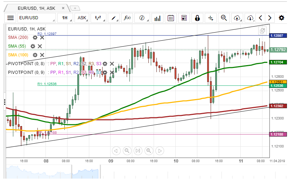Remove the SMA (100) indicator
Viewport: 288px width, 180px height.
(42, 55)
